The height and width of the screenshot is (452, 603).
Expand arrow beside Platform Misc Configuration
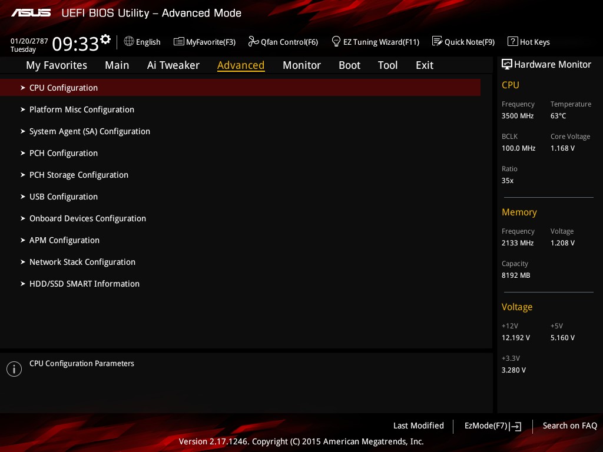click(23, 109)
